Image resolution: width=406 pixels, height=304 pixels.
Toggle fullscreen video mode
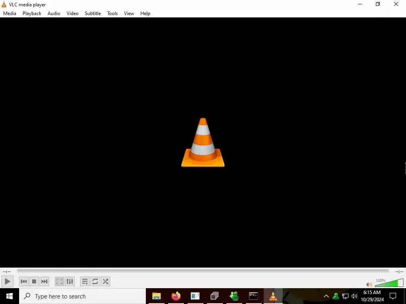(x=59, y=281)
